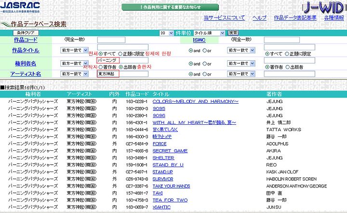
Task: Open the 権利者名 label link
Action: pos(26,64)
